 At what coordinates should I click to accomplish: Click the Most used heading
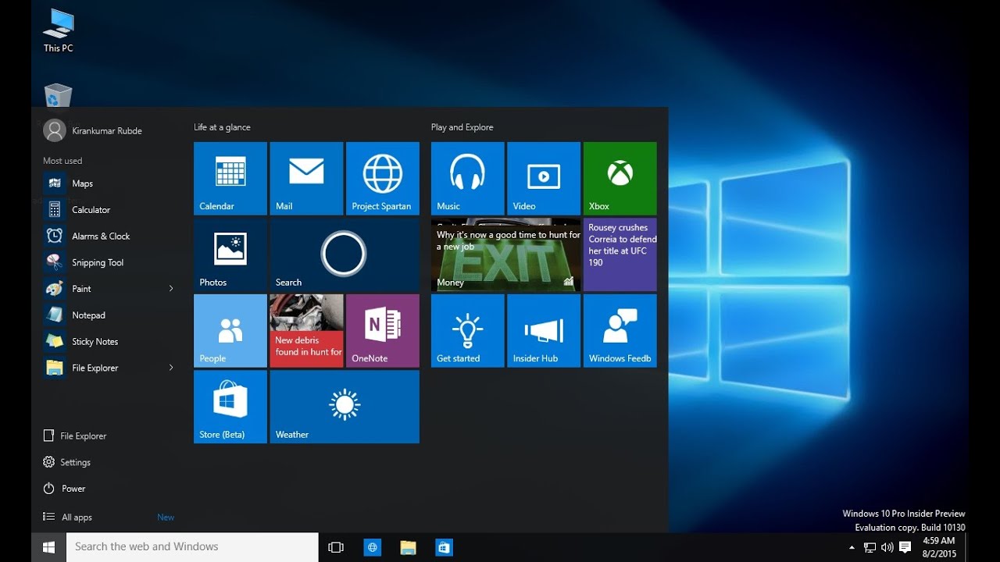[x=62, y=161]
